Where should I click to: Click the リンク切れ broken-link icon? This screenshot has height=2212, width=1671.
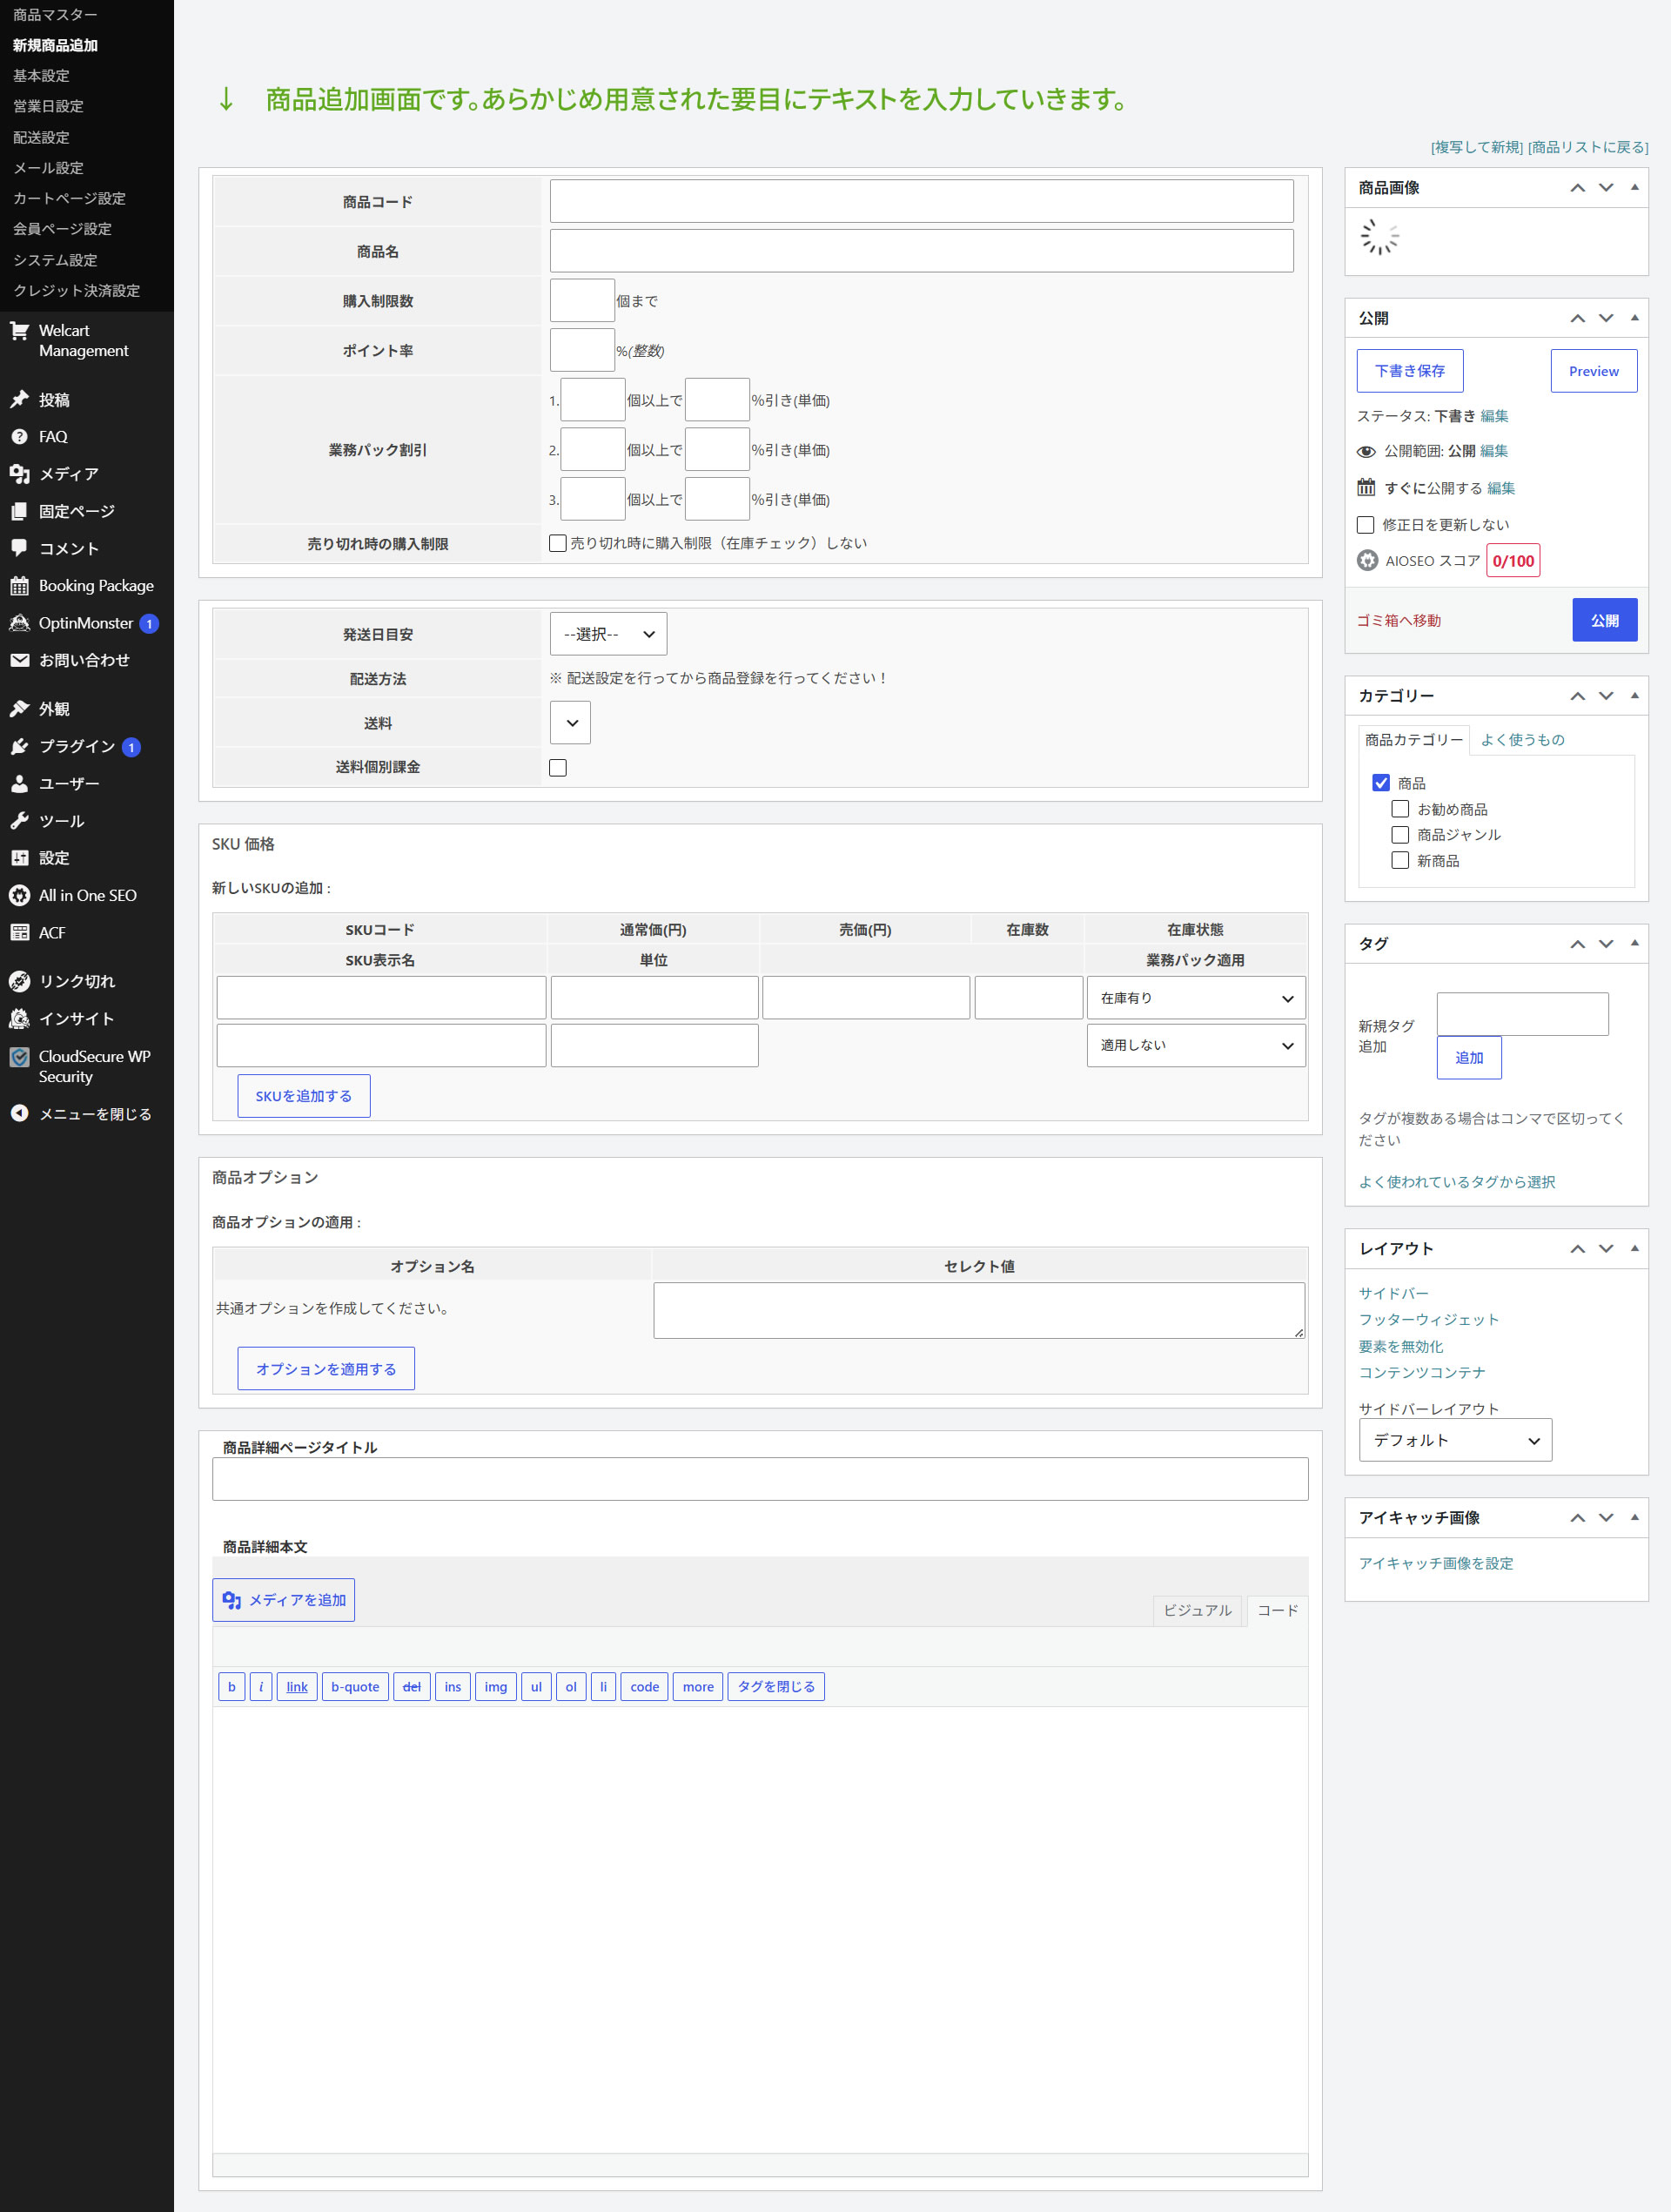coord(19,981)
